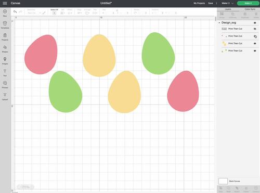The height and width of the screenshot is (193, 260).
Task: Open the Projects panel
Action: click(5, 35)
